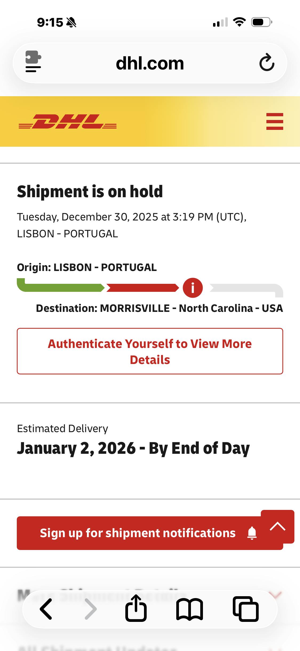Click green completed segment of progress tracker
300x651 pixels.
pos(61,287)
